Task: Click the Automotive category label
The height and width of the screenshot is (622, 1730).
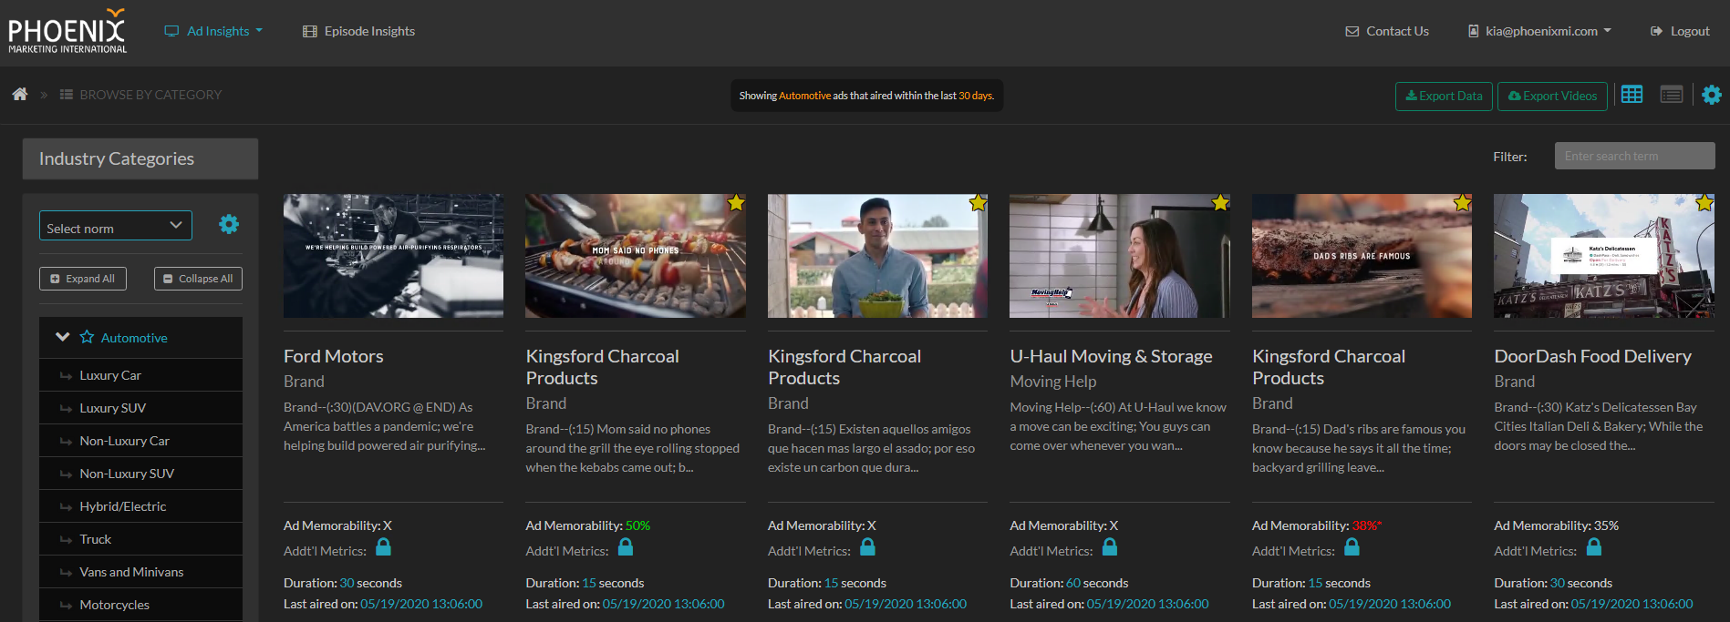Action: pyautogui.click(x=134, y=338)
